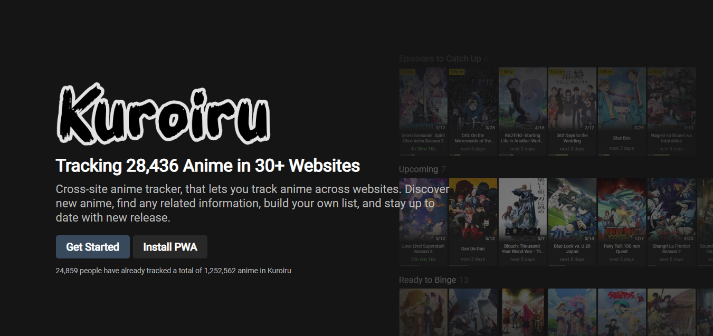Open the Orb: On the Movements poster

click(473, 99)
